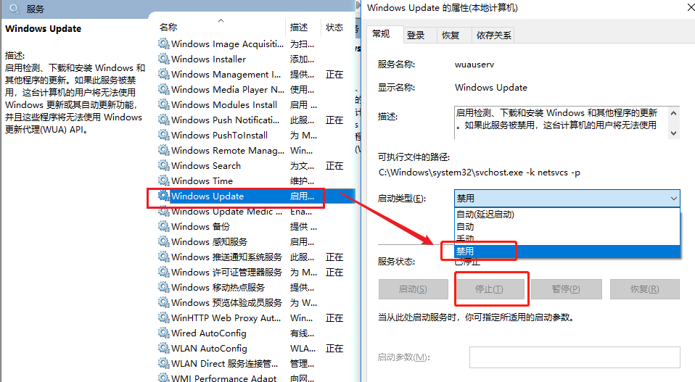The height and width of the screenshot is (382, 695).
Task: Select the Windows Update service row
Action: click(256, 196)
